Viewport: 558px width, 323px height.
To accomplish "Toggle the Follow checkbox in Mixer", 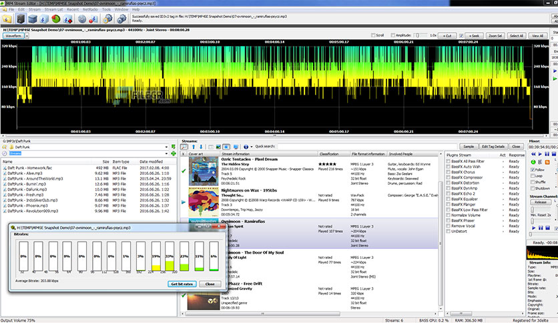I will point(533,170).
